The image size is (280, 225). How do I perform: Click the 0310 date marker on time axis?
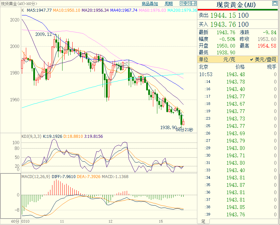[25, 221]
